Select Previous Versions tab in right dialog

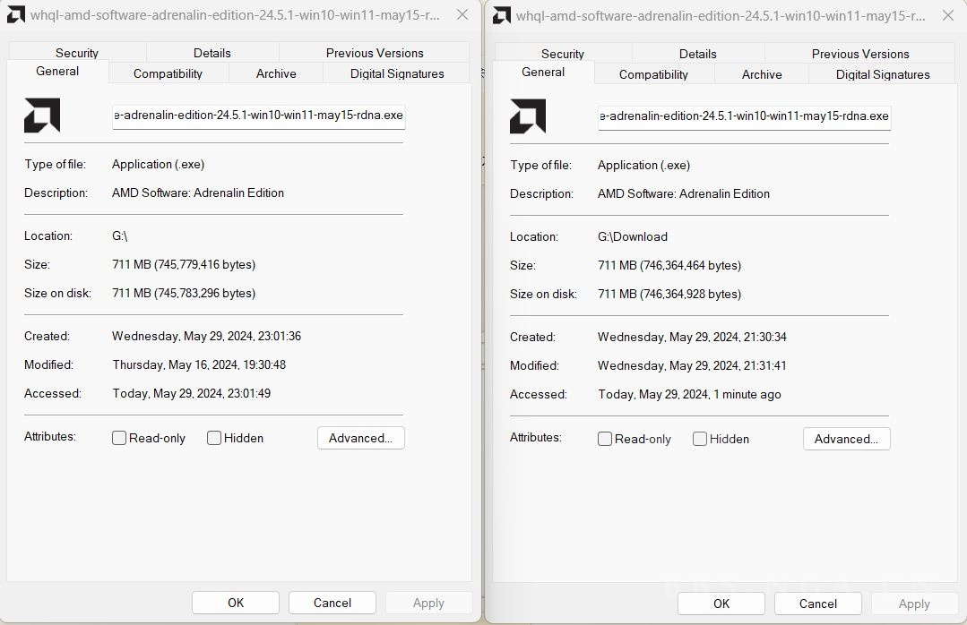pos(859,54)
